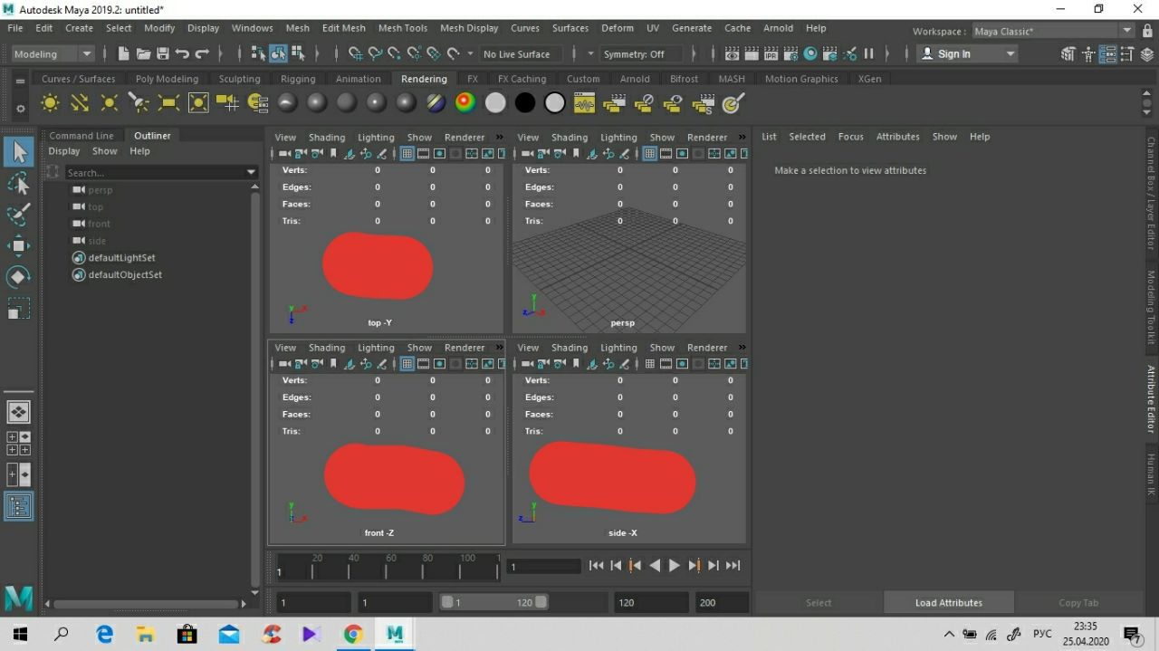
Task: Open the Modeling menu set dropdown
Action: [53, 54]
